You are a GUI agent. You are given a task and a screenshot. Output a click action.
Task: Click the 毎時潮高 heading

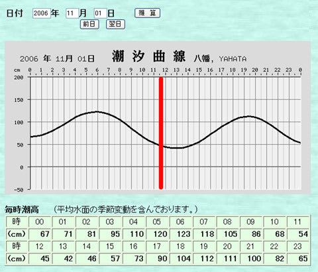pyautogui.click(x=22, y=210)
